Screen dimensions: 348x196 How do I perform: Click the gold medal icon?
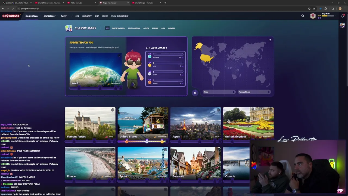[x=150, y=65]
